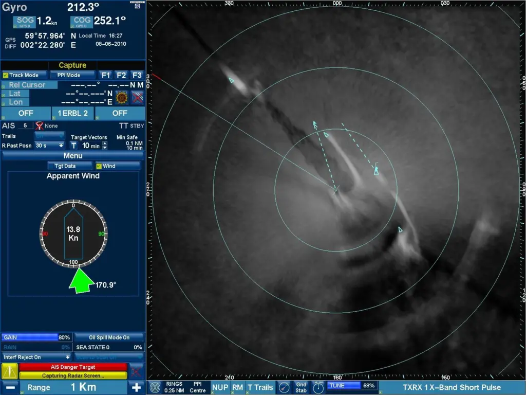Click the AIS Danger Target alert
Viewport: 526px width, 395px height.
point(73,367)
